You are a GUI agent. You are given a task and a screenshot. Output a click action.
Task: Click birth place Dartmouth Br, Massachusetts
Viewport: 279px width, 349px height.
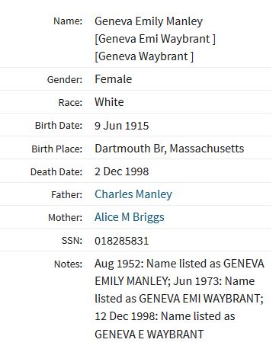[169, 149]
